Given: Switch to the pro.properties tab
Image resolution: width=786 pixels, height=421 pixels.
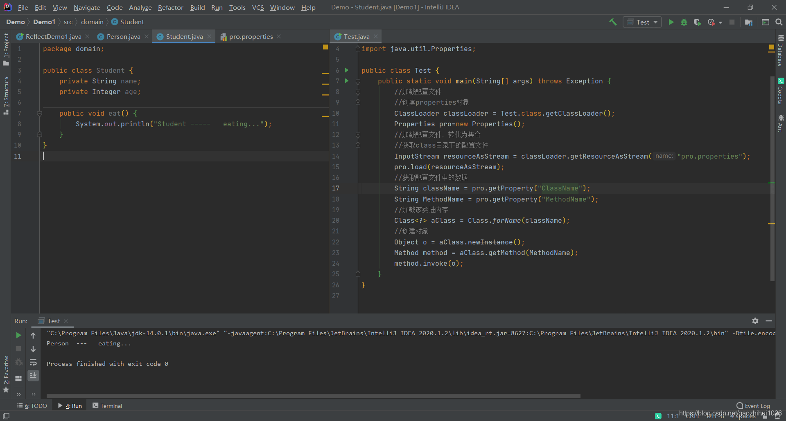Looking at the screenshot, I should [251, 36].
